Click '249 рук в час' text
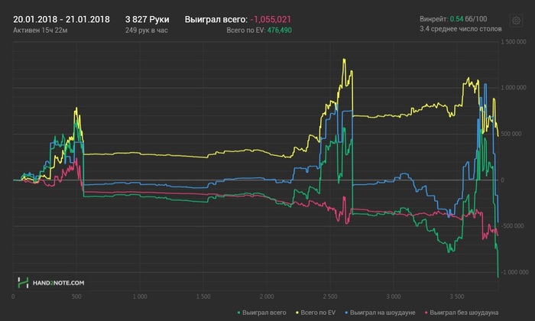This screenshot has height=321, width=535. pos(147,31)
